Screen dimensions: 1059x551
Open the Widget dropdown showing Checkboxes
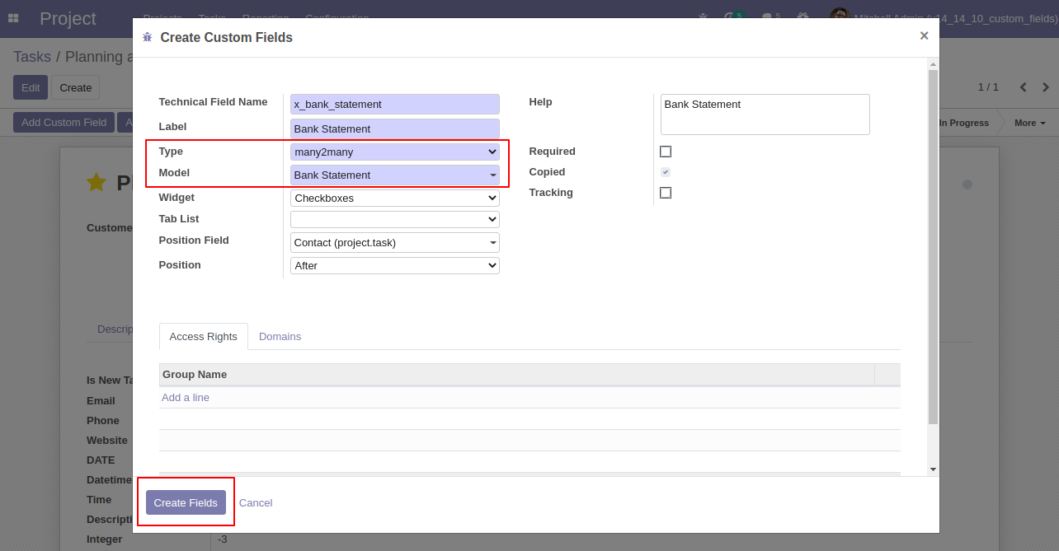(x=395, y=198)
